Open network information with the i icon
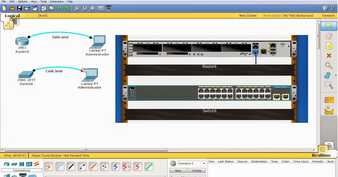Image resolution: width=338 pixels, height=177 pixels. click(x=325, y=8)
